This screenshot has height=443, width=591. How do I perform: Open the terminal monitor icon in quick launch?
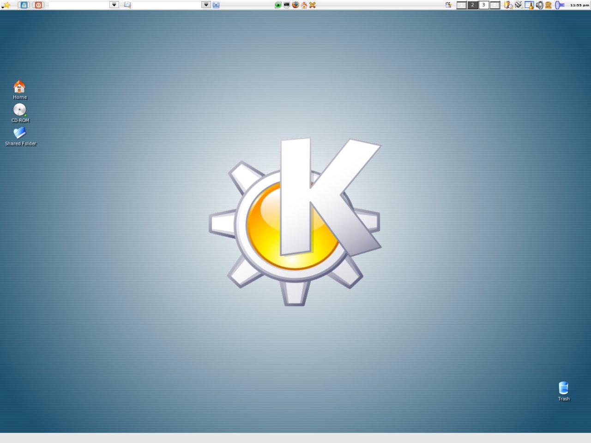coord(287,5)
